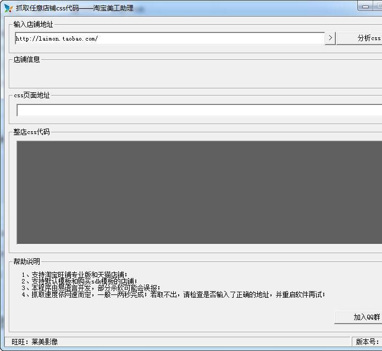Click help line 3 about 易语言开发
Image resolution: width=382 pixels, height=351 pixels.
point(91,288)
